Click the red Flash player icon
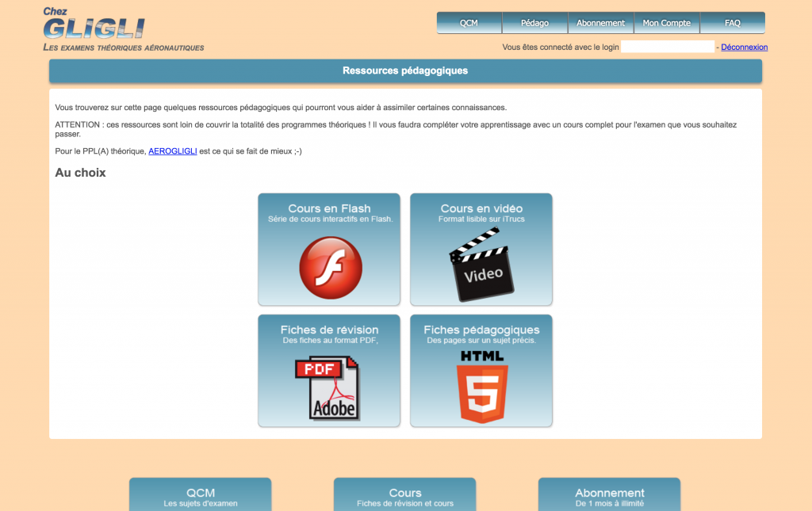The image size is (812, 511). point(330,268)
